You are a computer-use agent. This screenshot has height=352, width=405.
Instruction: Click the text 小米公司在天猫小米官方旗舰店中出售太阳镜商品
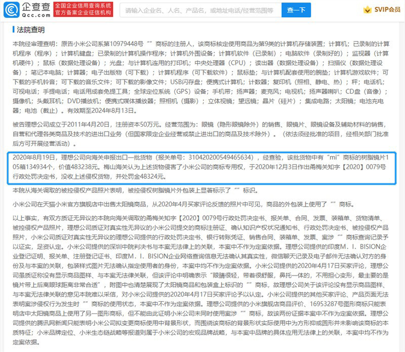point(79,205)
